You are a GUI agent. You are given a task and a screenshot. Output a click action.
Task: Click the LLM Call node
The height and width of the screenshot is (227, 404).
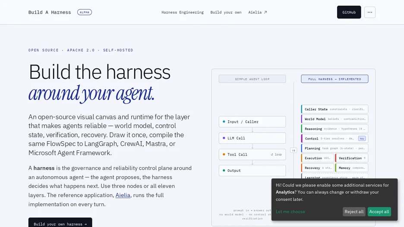click(252, 138)
